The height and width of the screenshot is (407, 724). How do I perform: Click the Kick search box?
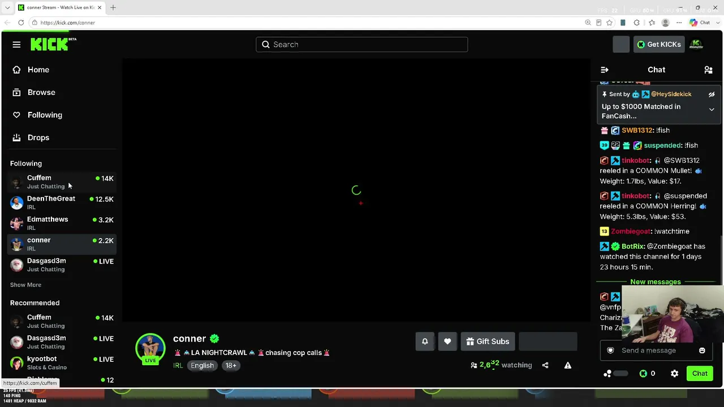(362, 45)
